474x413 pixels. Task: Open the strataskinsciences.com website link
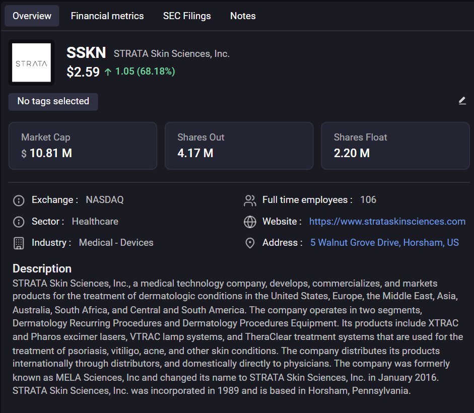click(x=387, y=221)
